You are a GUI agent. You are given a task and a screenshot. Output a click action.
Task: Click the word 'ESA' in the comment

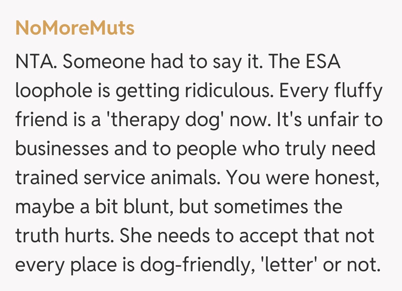[x=323, y=62]
